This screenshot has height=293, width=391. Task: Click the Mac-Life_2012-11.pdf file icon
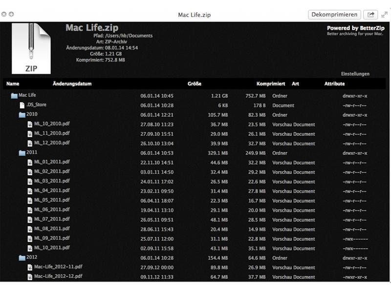coord(30,267)
